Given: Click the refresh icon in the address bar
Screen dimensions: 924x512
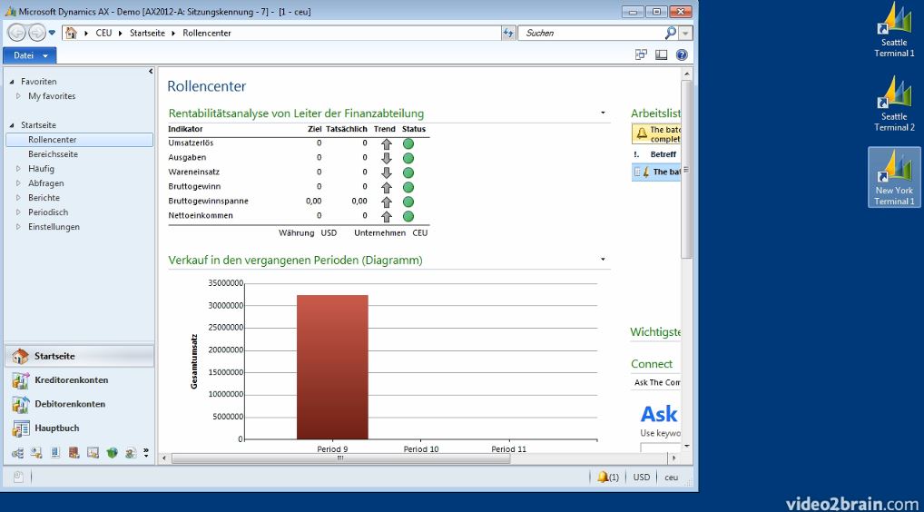Looking at the screenshot, I should pos(508,33).
